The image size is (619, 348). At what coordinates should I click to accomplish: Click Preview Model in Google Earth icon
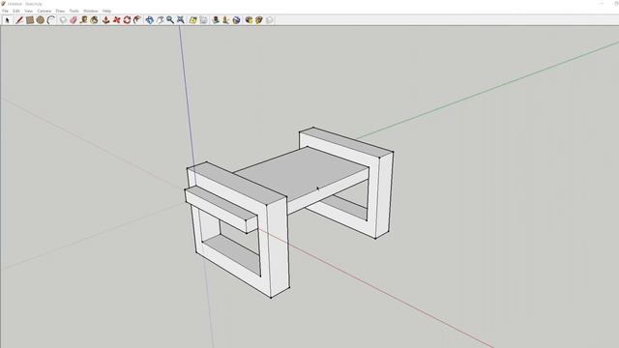(x=236, y=19)
